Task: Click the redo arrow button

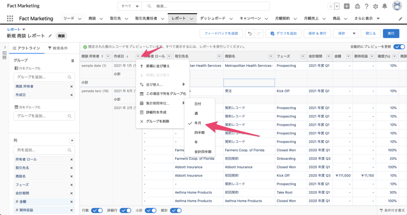Action: click(259, 34)
